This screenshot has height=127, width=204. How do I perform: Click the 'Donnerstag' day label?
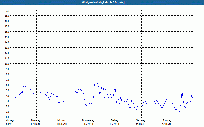[x=88, y=120]
